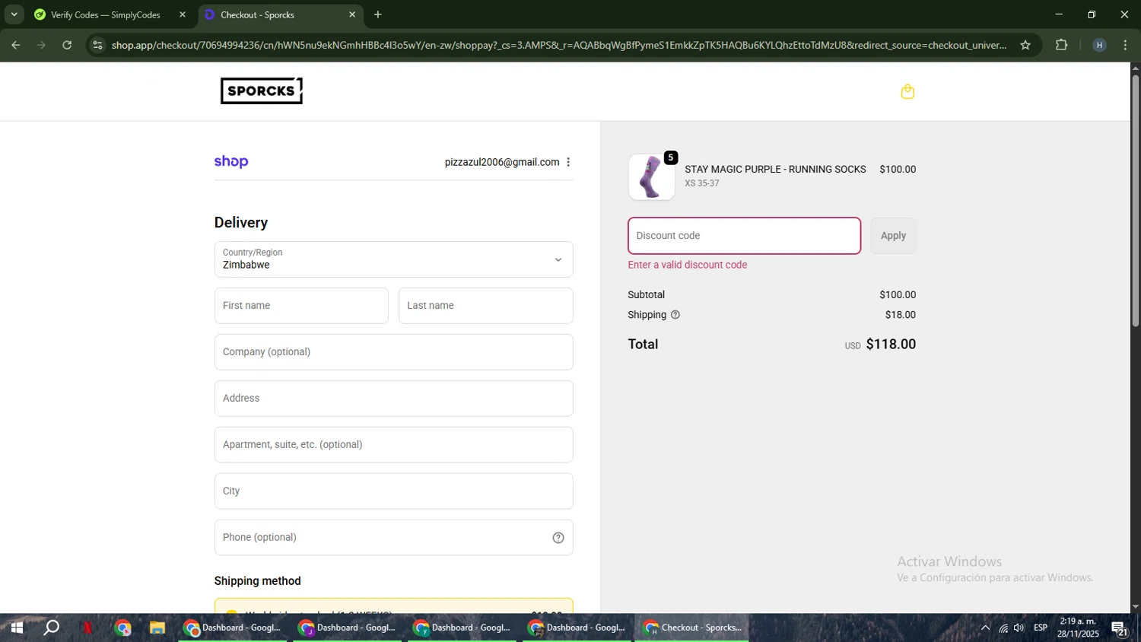Click the Sporcks logo
This screenshot has height=642, width=1141.
pos(262,91)
